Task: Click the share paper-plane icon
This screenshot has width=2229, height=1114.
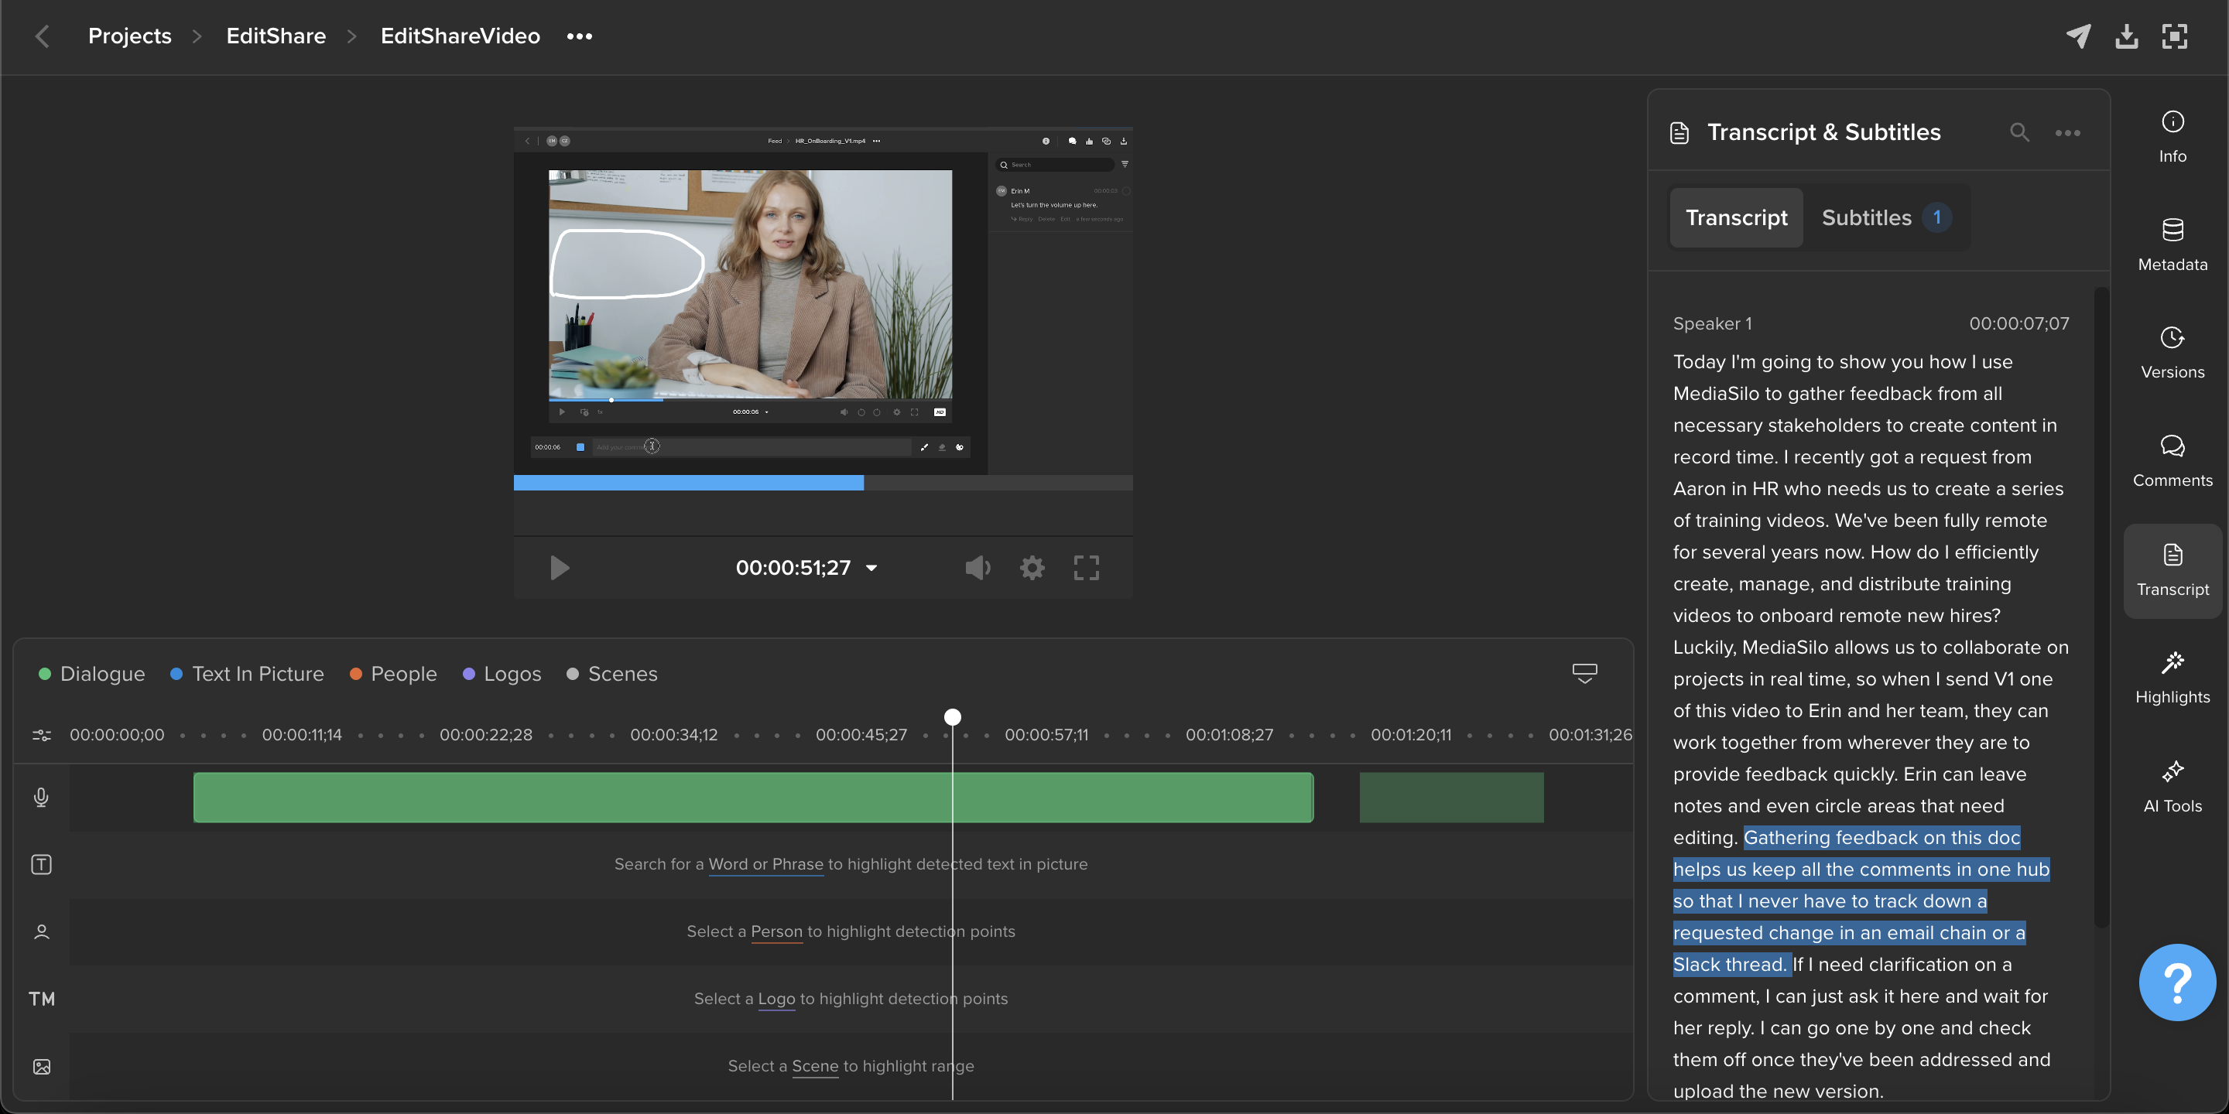Action: (x=2078, y=36)
